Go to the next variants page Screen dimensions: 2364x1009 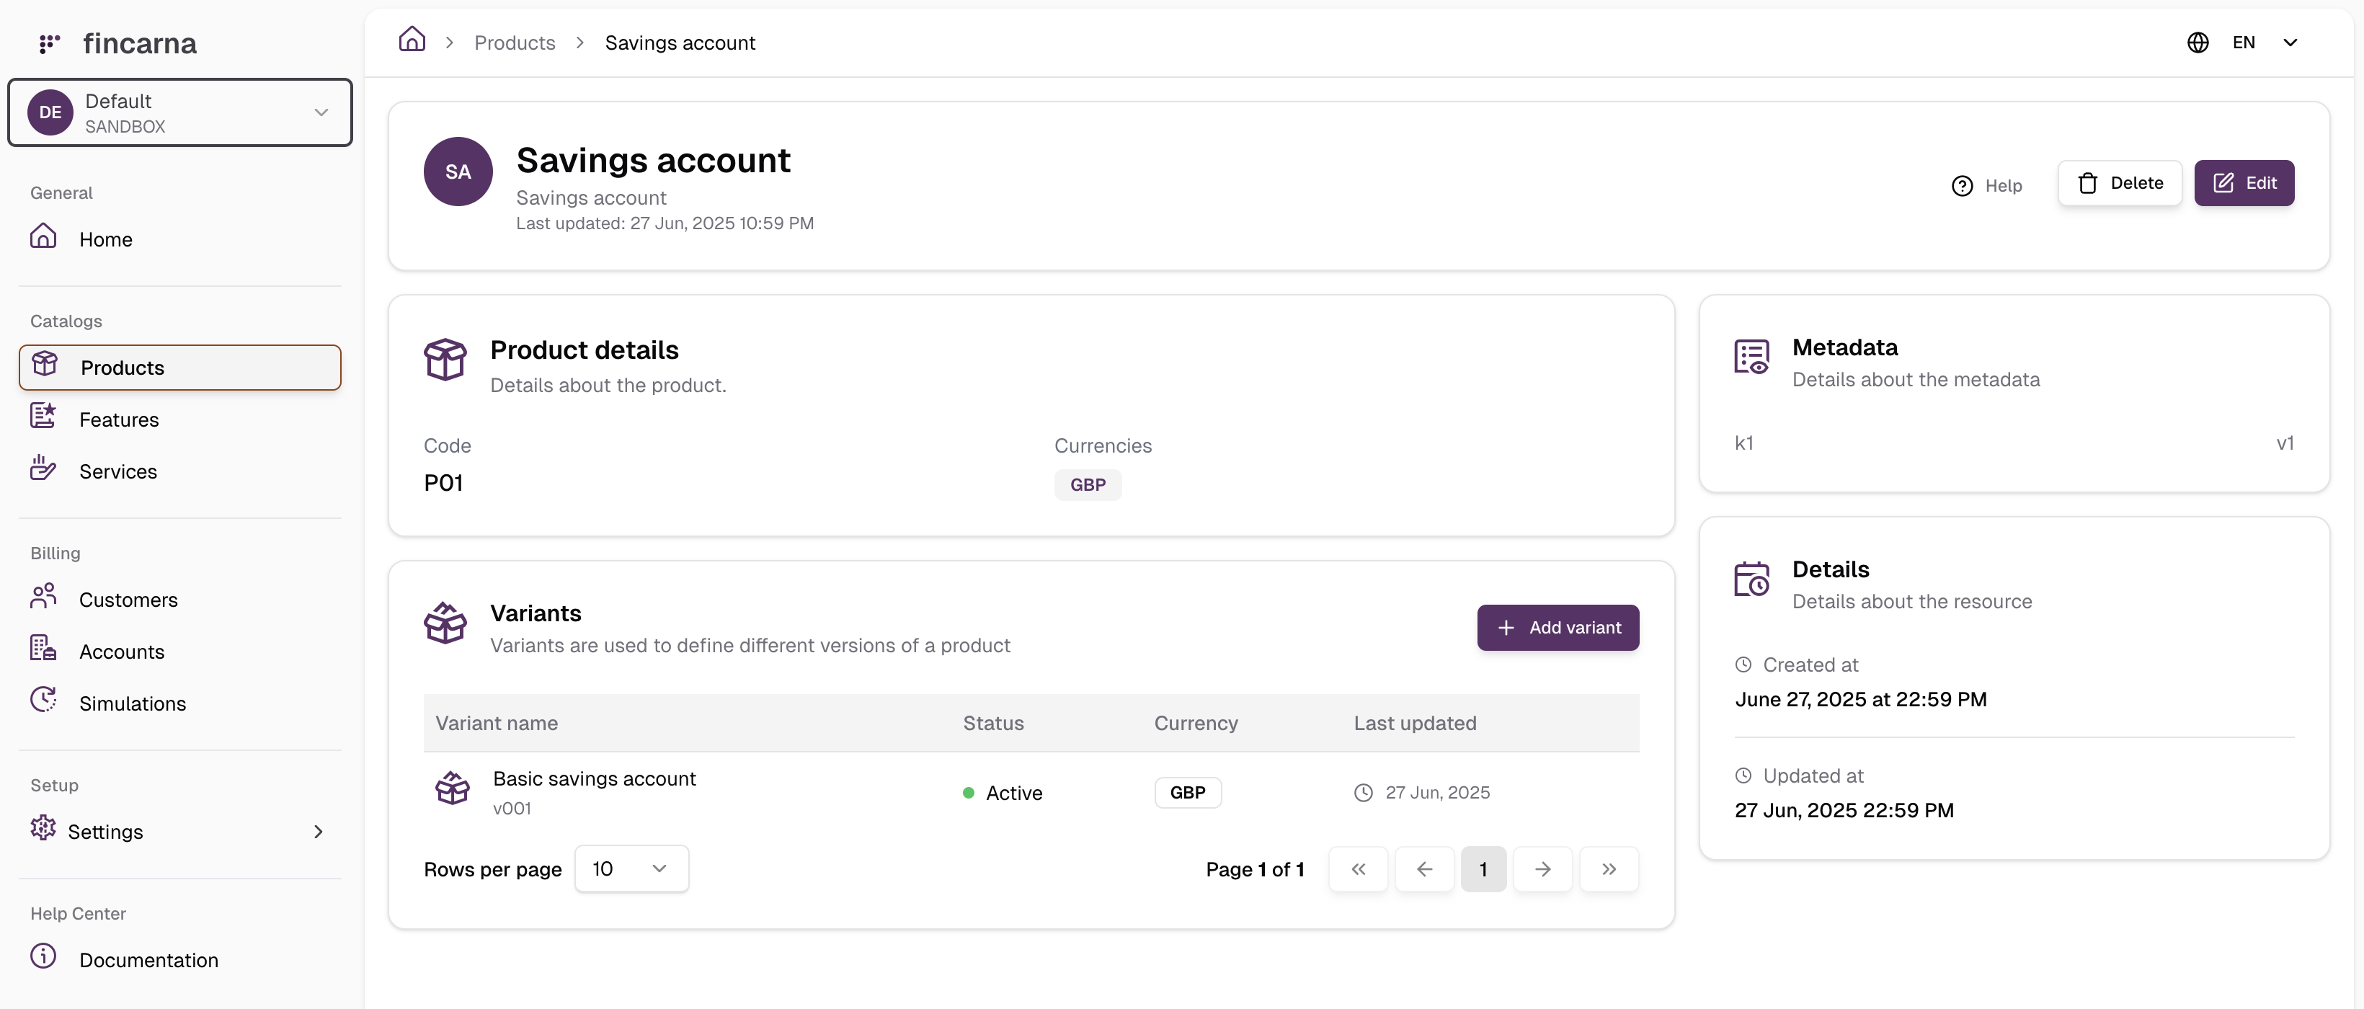[1542, 868]
